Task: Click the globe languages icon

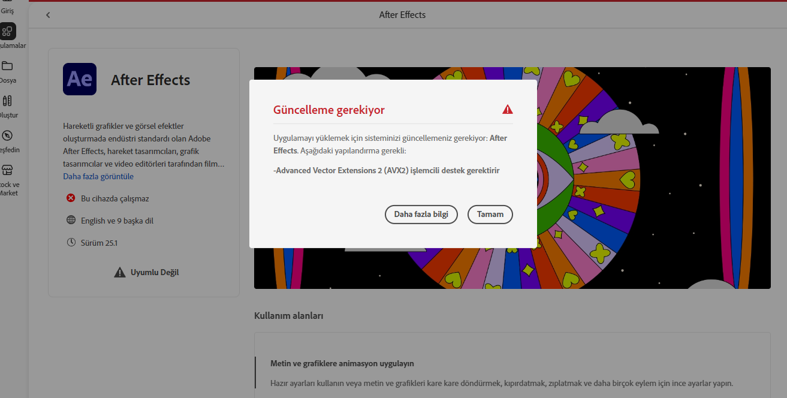Action: (x=71, y=220)
